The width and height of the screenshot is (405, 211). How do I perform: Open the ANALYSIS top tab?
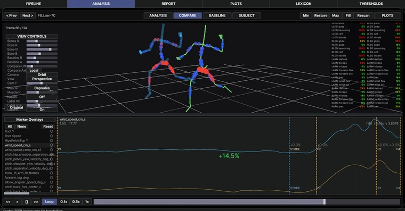pyautogui.click(x=101, y=4)
